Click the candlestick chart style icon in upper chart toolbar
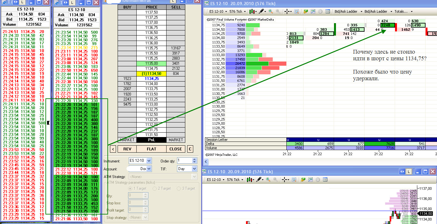 (252, 11)
